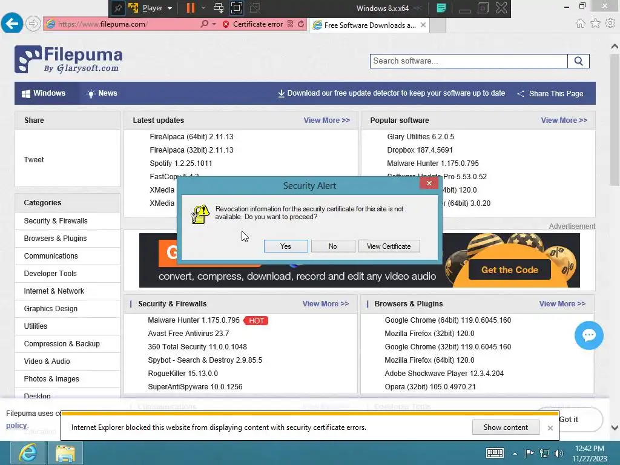620x465 pixels.
Task: Open Compression & Backup category
Action: (x=62, y=344)
